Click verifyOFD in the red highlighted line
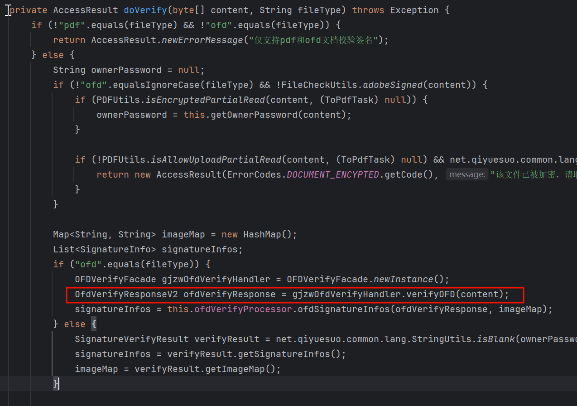577x406 pixels. 431,294
